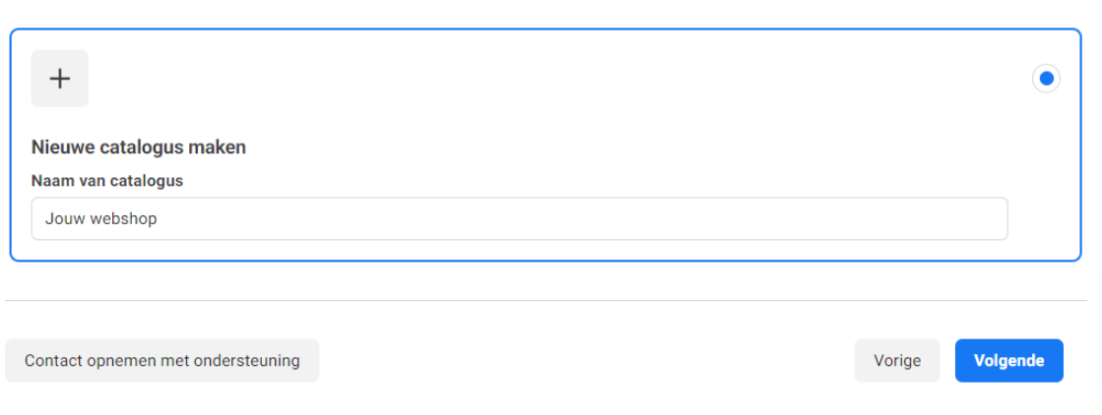Hit the '+' create catalog icon
Screen dimensions: 1102x415
(60, 79)
